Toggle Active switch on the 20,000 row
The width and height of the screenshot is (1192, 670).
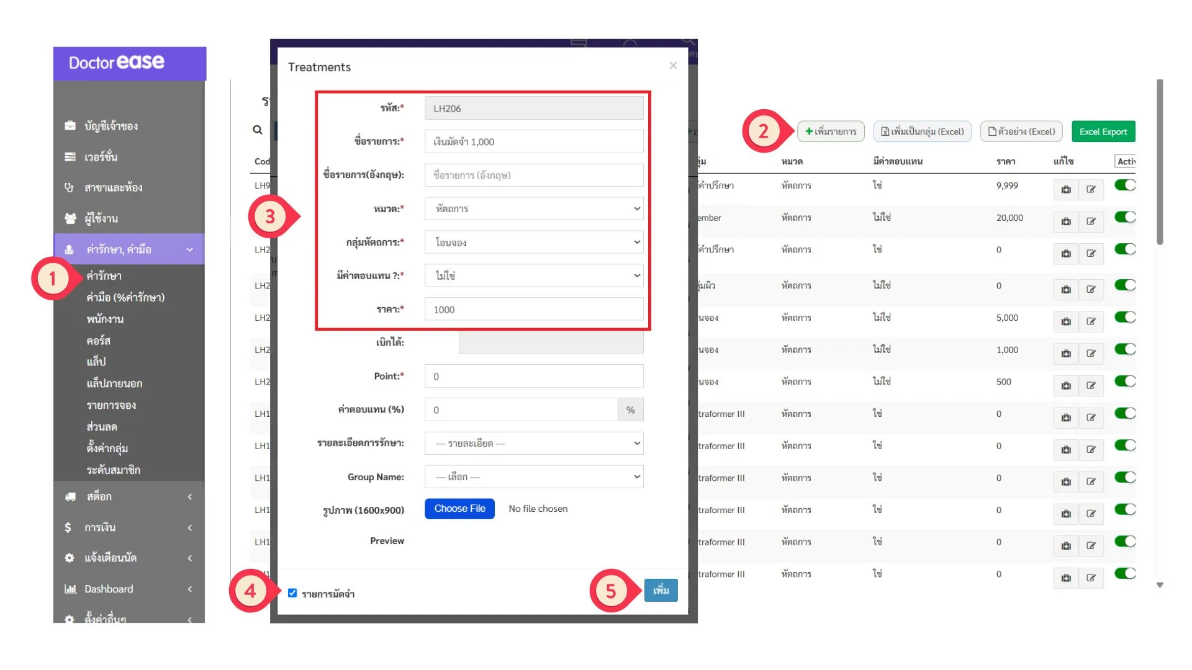(x=1124, y=217)
